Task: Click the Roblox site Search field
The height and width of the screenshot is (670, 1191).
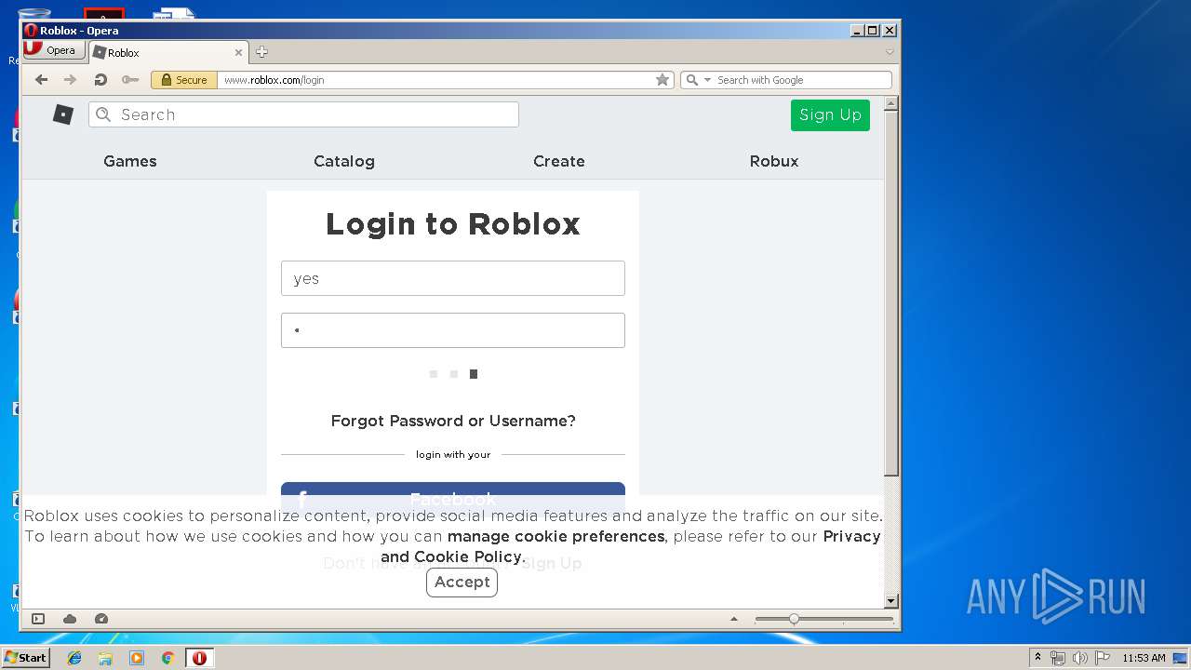Action: click(303, 114)
